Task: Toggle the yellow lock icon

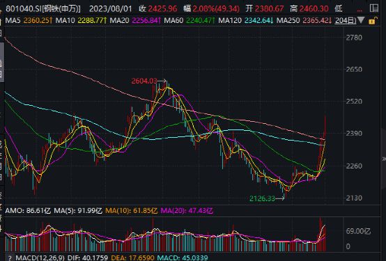Action: 373,20
